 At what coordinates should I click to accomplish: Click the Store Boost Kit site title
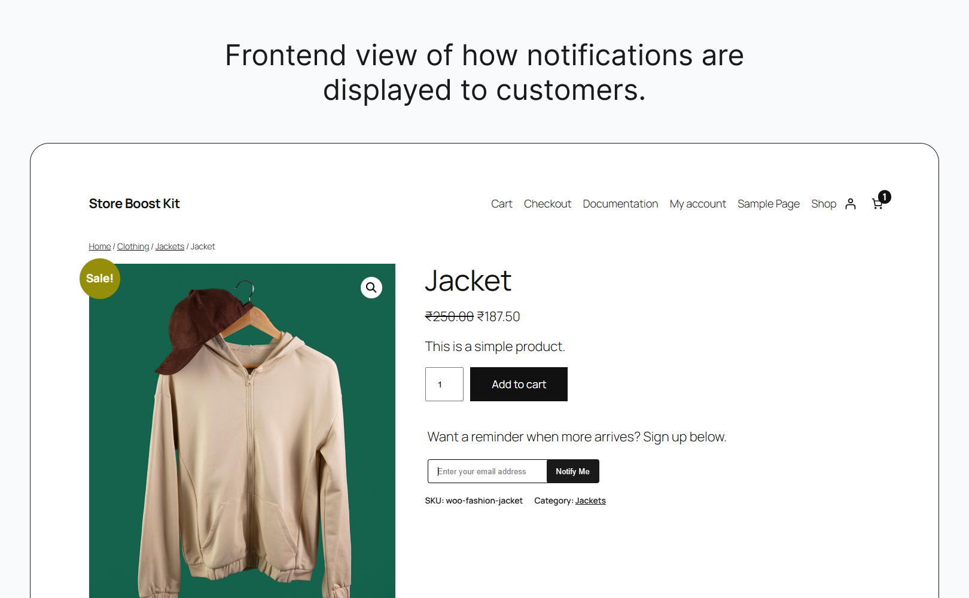tap(134, 204)
